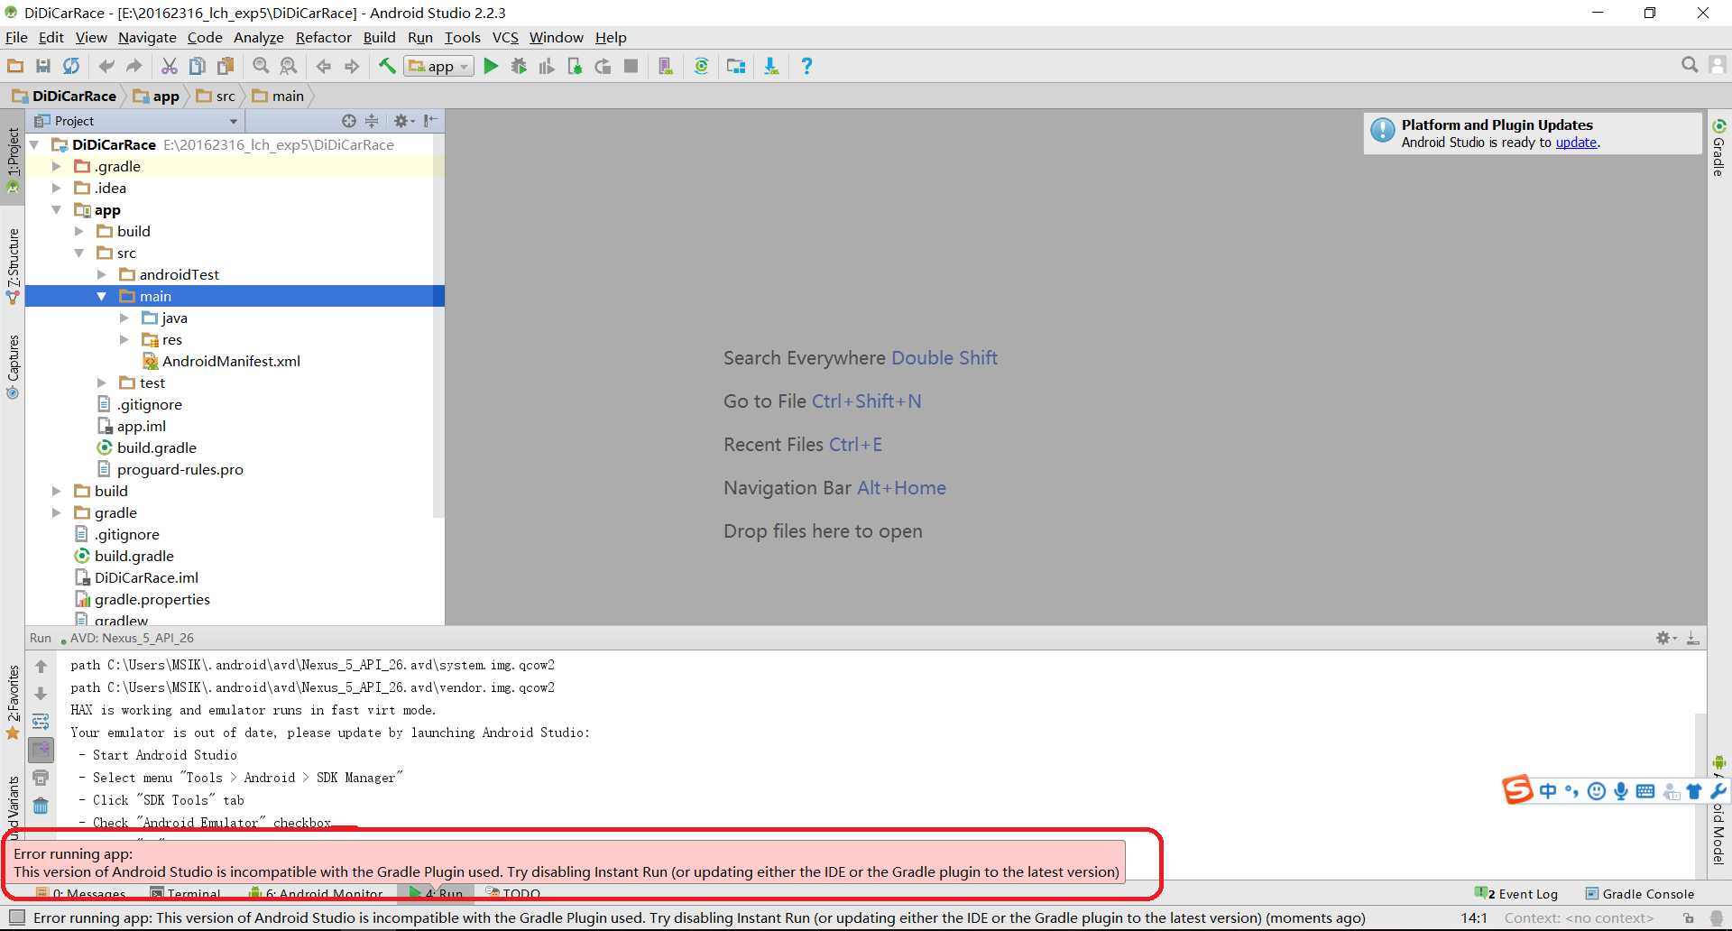Collapse the app module folder
Viewport: 1732px width, 931px height.
point(56,209)
